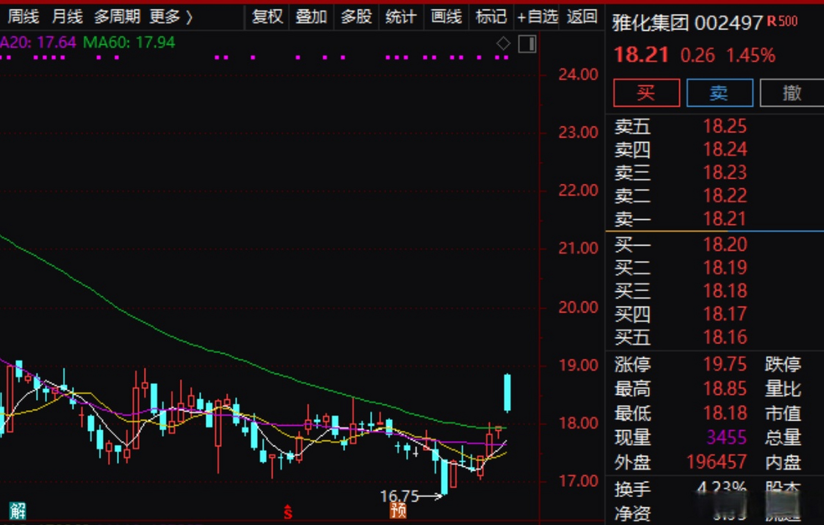
Task: Click the 现量 value 3455
Action: coord(726,437)
